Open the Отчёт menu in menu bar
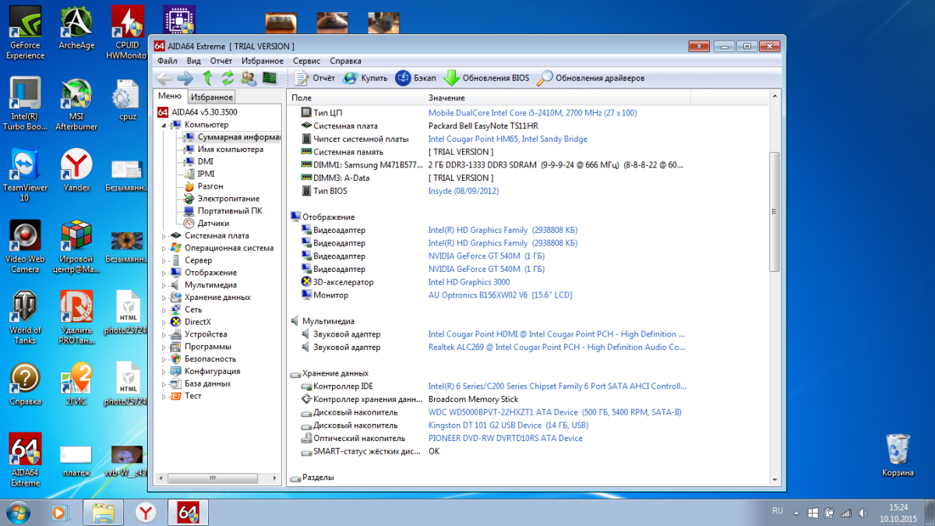935x526 pixels. point(221,61)
